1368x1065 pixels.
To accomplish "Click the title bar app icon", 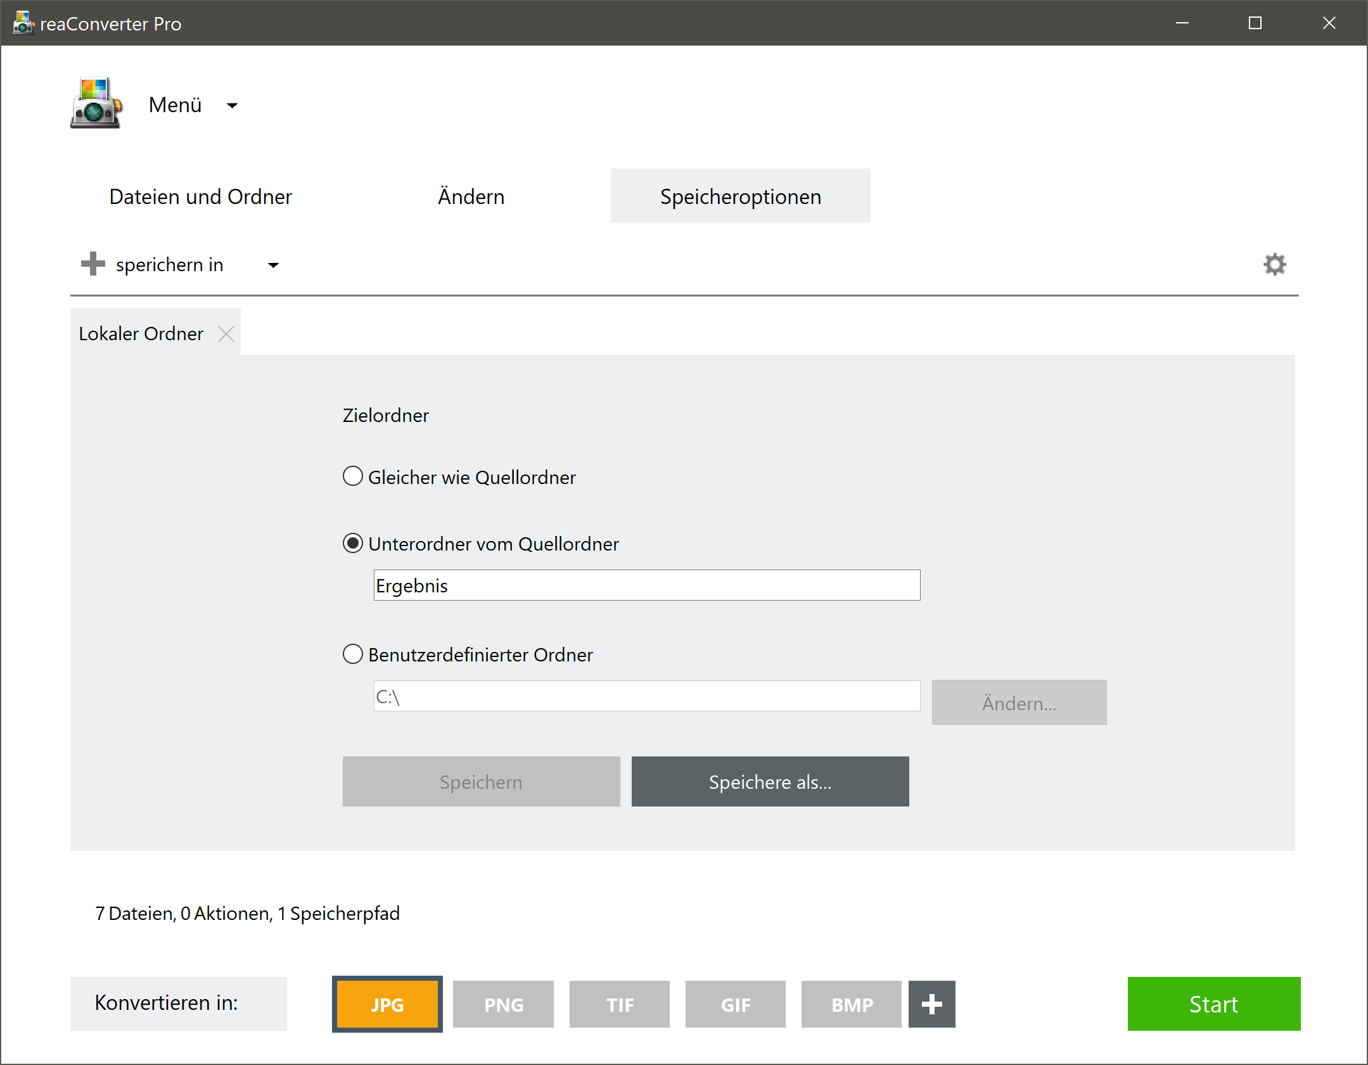I will 23,23.
